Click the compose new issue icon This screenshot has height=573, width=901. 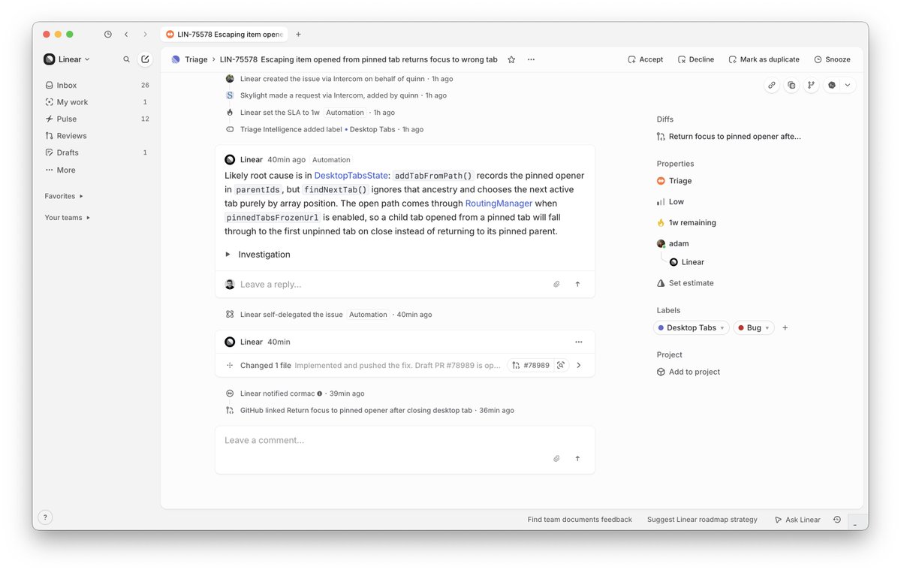[x=145, y=59]
